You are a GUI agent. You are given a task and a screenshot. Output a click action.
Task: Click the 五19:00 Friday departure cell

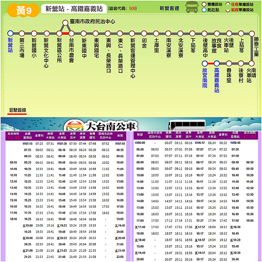(x=27, y=226)
